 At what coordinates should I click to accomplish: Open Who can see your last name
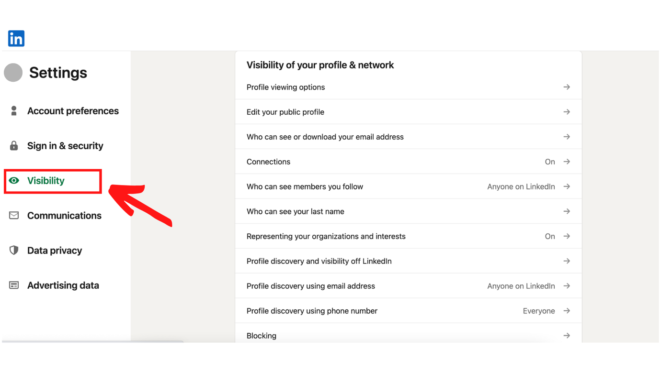(x=409, y=211)
